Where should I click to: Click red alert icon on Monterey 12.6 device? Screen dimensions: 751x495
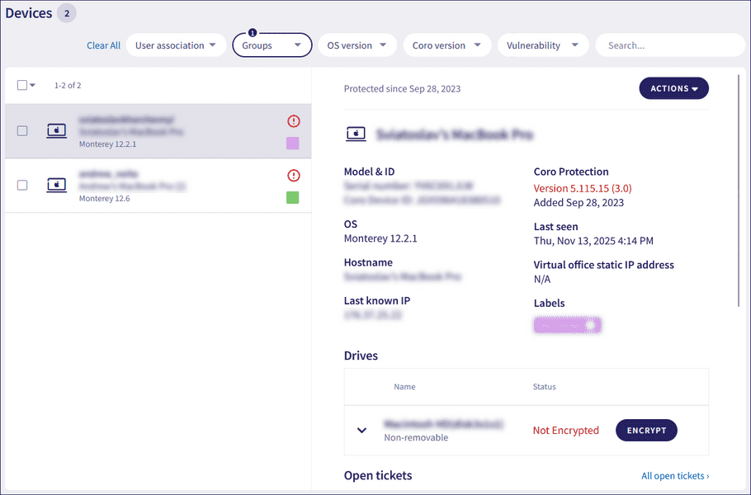click(x=293, y=176)
